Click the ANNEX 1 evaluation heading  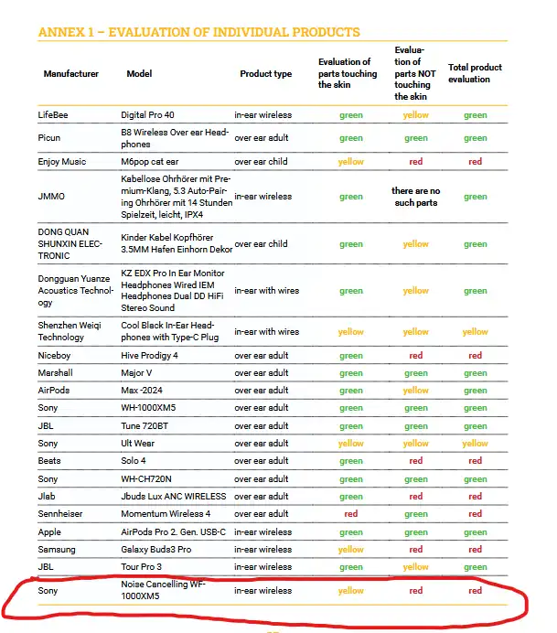coord(198,32)
